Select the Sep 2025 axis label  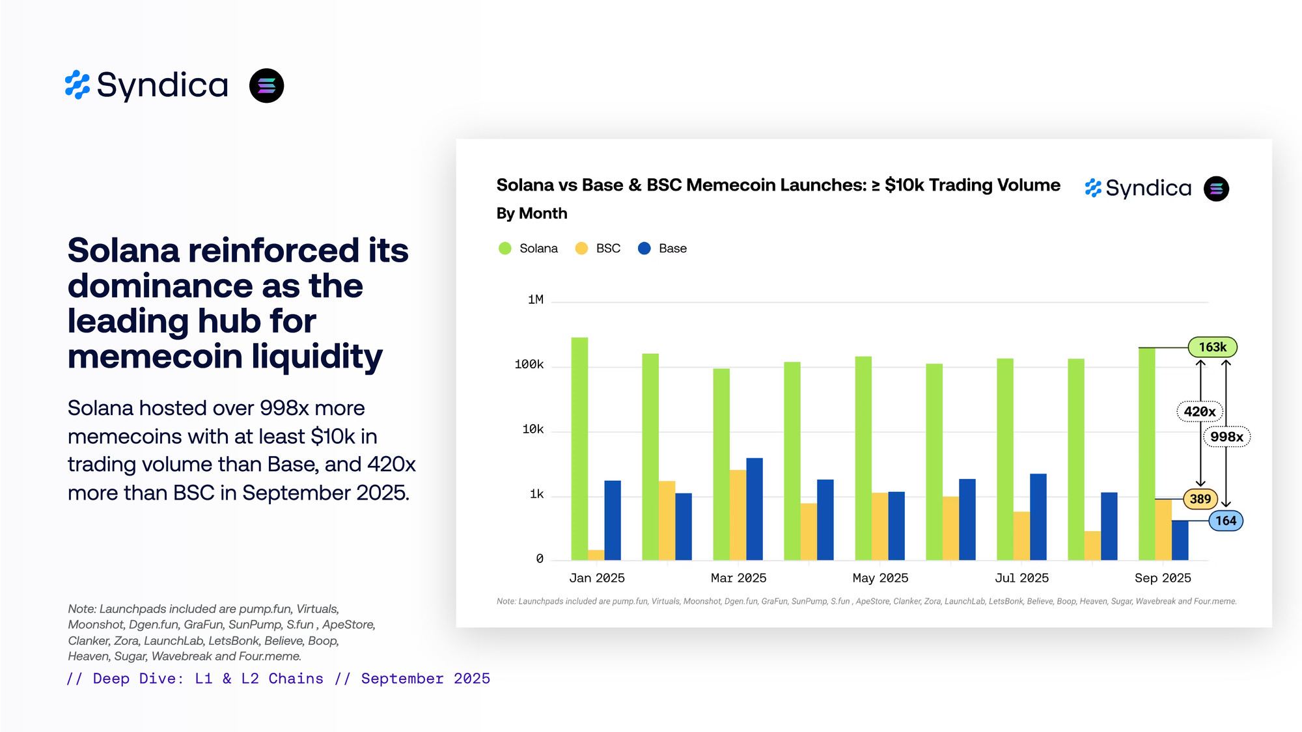(1163, 578)
